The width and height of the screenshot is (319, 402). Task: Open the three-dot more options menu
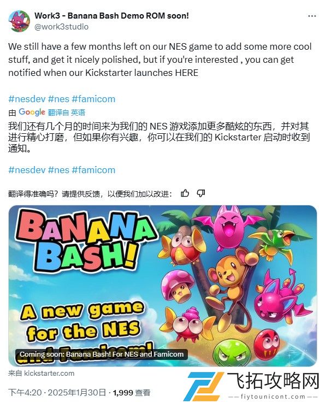(x=312, y=16)
